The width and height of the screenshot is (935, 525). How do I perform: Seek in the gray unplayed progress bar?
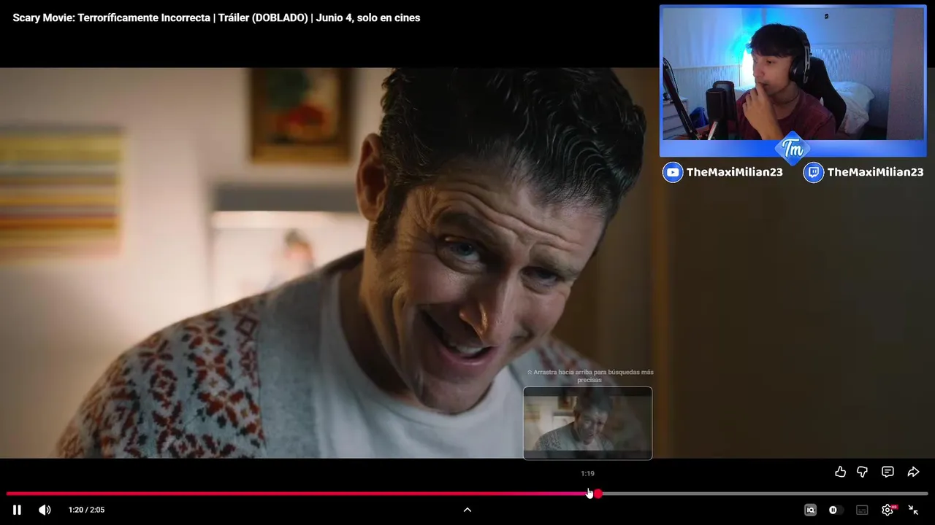[766, 494]
